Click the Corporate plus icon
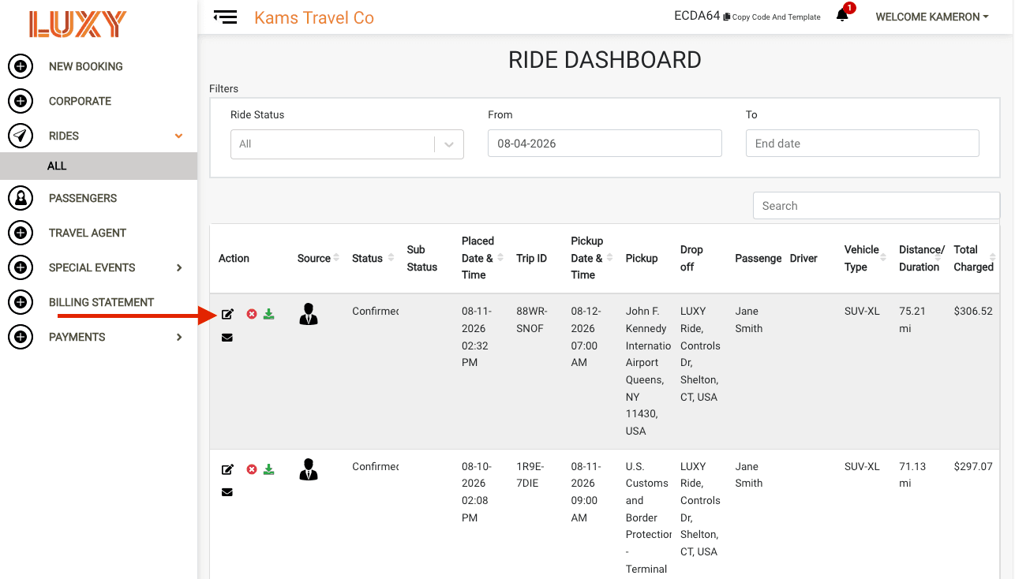 click(x=21, y=101)
